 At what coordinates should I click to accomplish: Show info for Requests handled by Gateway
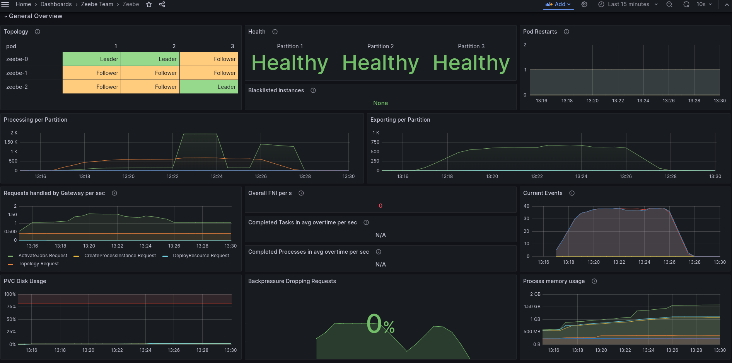point(114,193)
